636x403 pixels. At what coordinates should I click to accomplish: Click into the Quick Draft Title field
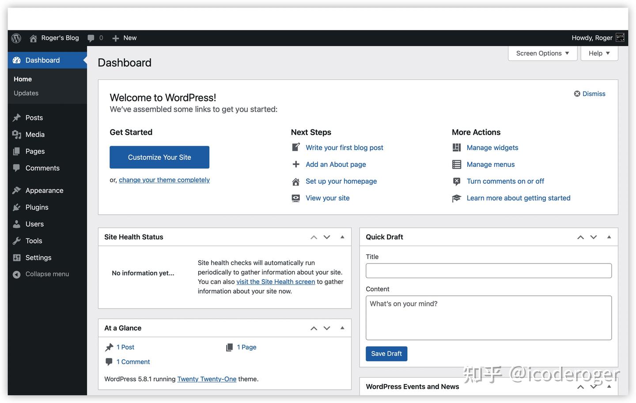(488, 271)
